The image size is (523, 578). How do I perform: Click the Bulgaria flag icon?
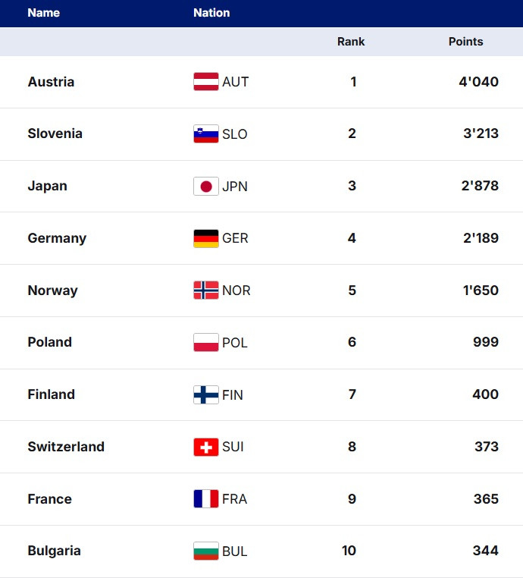[x=206, y=551]
